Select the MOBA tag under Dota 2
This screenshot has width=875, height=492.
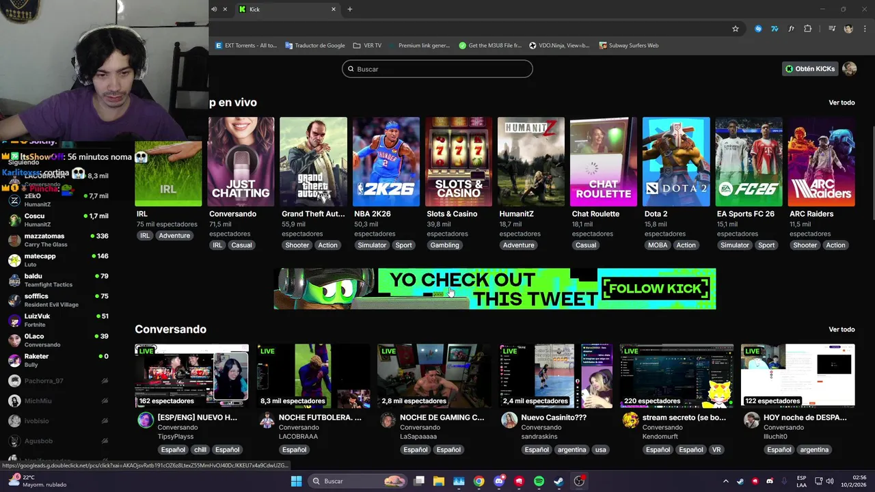[x=658, y=245]
